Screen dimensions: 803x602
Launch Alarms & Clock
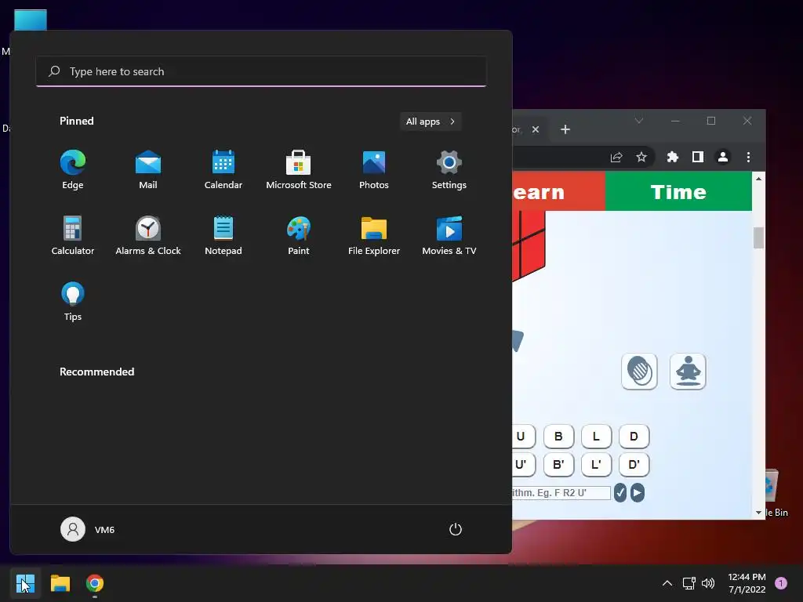[x=148, y=236]
